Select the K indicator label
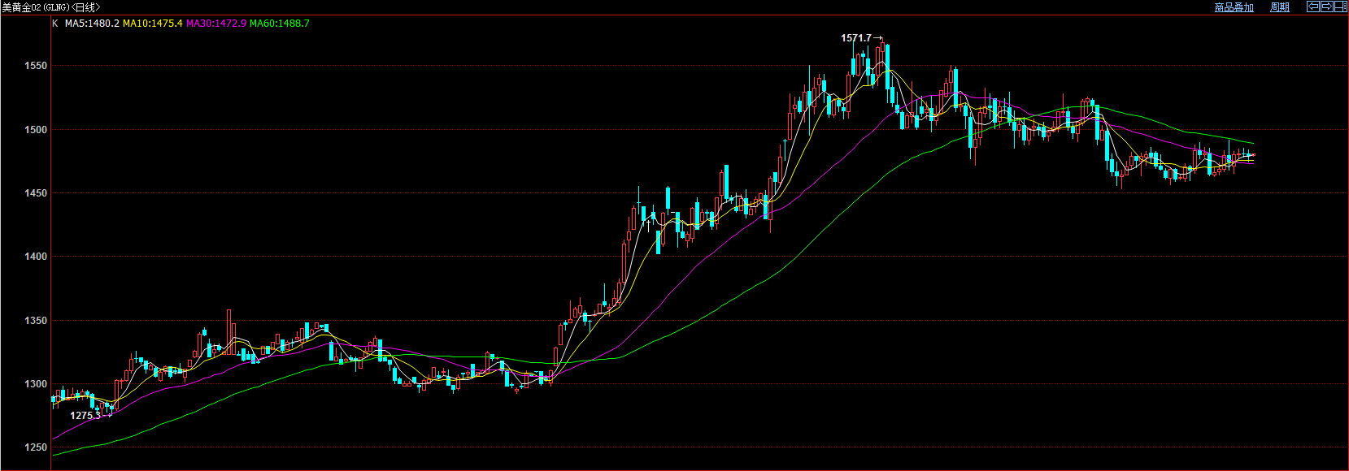1349x471 pixels. tap(55, 24)
